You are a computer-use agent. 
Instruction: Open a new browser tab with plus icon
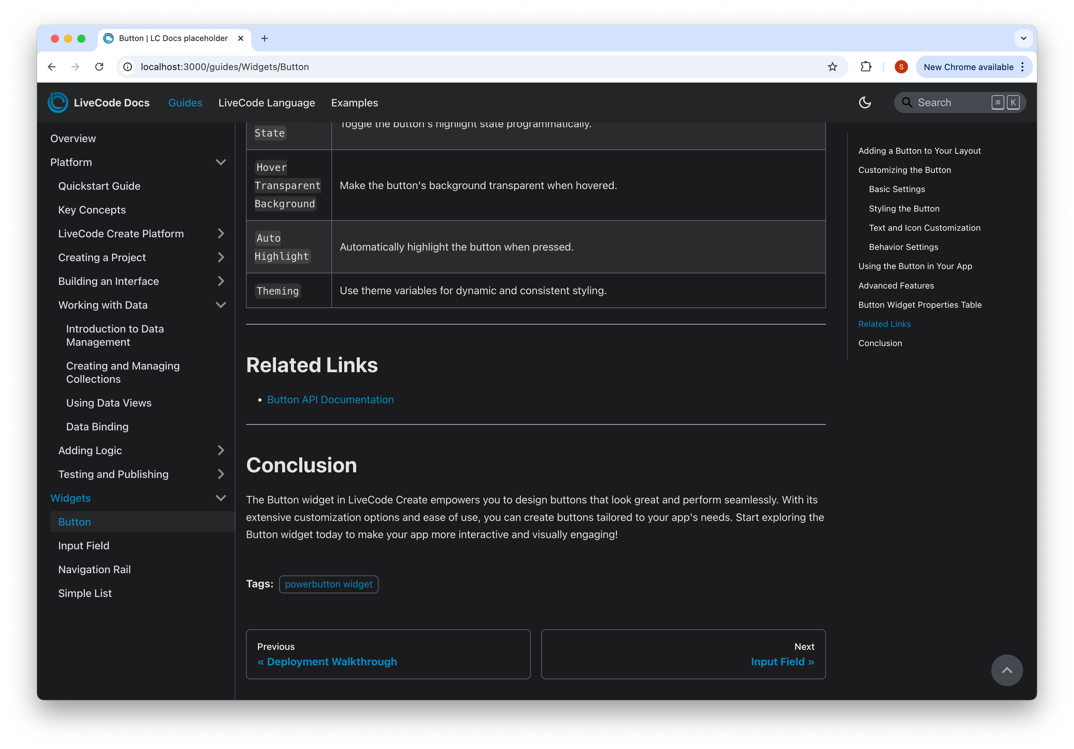[264, 38]
